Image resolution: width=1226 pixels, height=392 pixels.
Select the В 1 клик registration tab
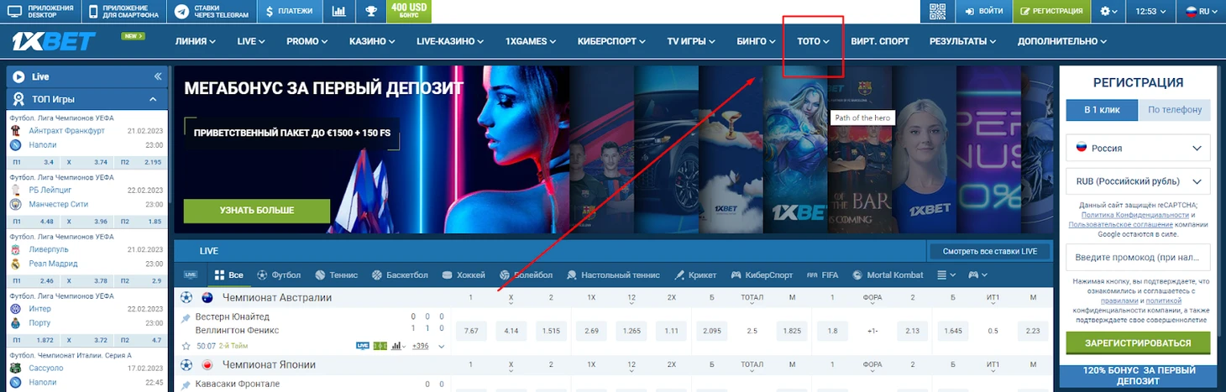coord(1102,110)
